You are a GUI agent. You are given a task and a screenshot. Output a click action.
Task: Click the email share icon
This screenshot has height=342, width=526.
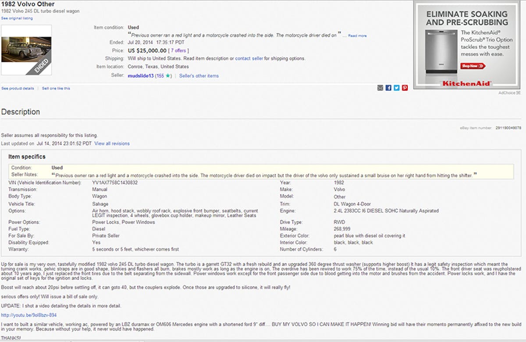point(380,88)
